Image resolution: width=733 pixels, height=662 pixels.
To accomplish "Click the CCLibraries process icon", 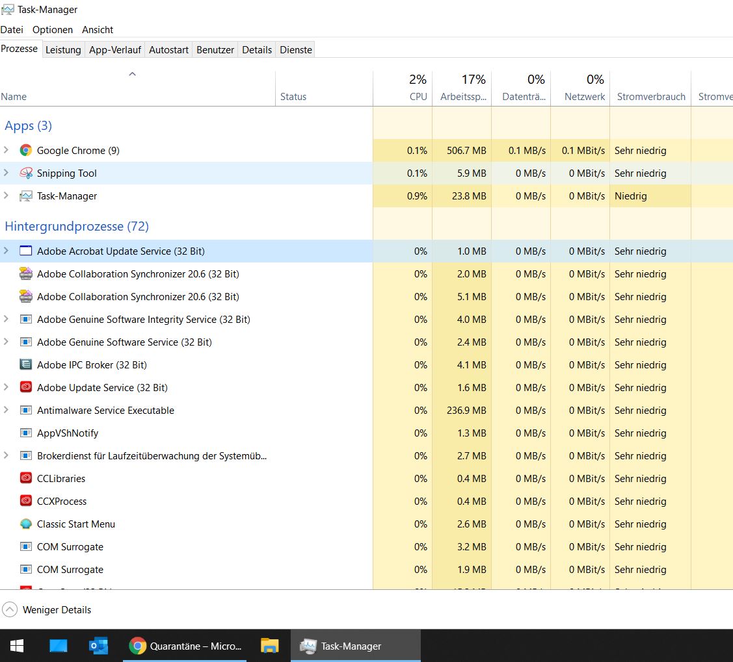I will point(25,478).
